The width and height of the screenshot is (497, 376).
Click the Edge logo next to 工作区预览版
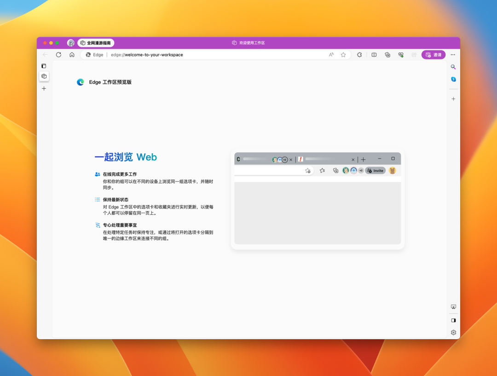pyautogui.click(x=81, y=82)
